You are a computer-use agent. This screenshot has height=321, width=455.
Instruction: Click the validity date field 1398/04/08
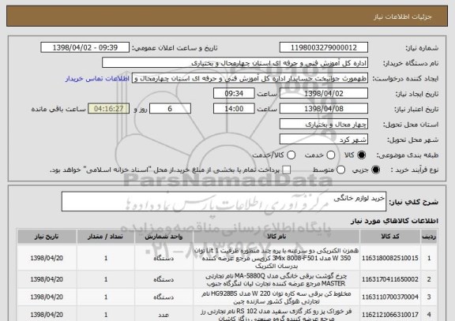[324, 109]
